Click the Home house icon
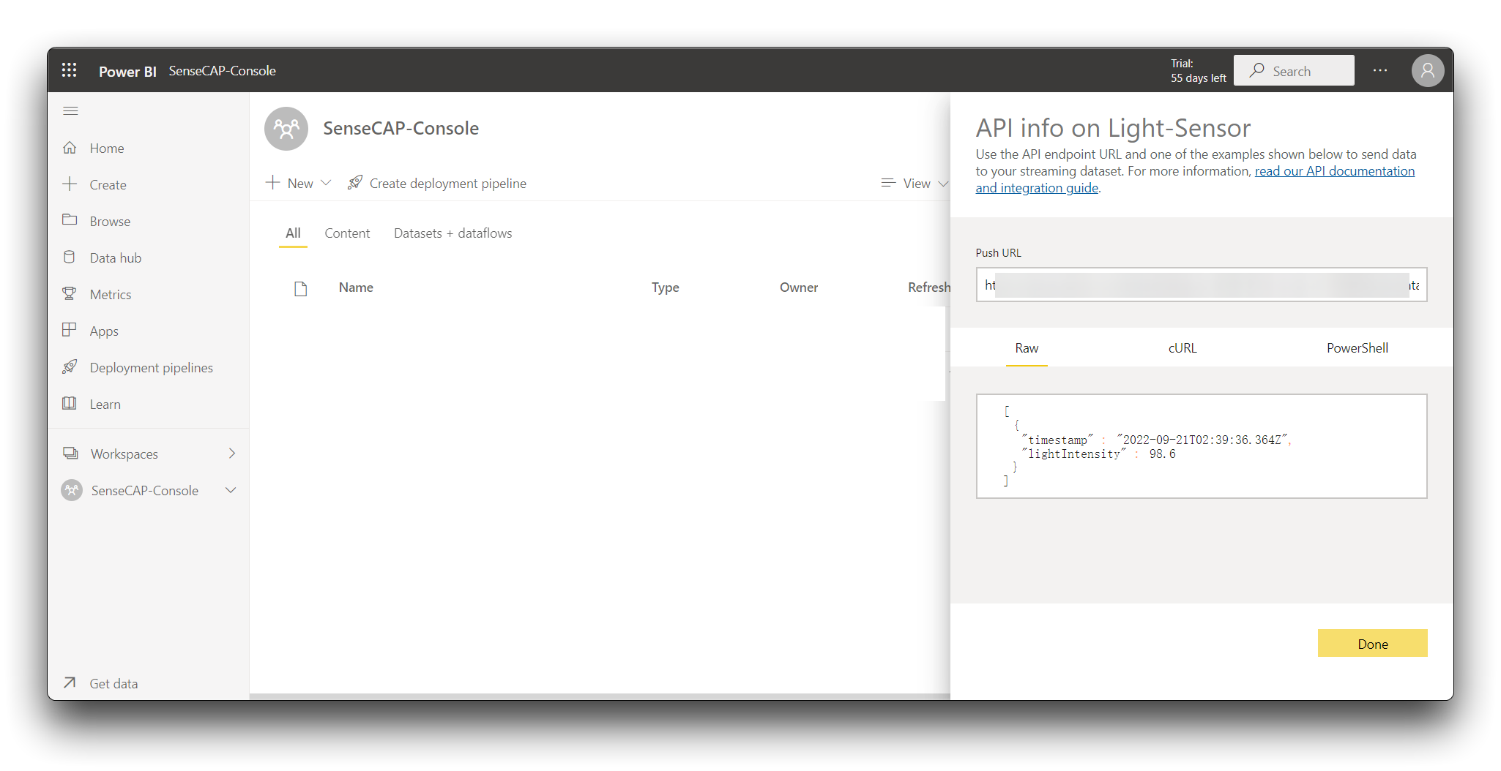Viewport: 1501px width, 771px height. coord(70,148)
